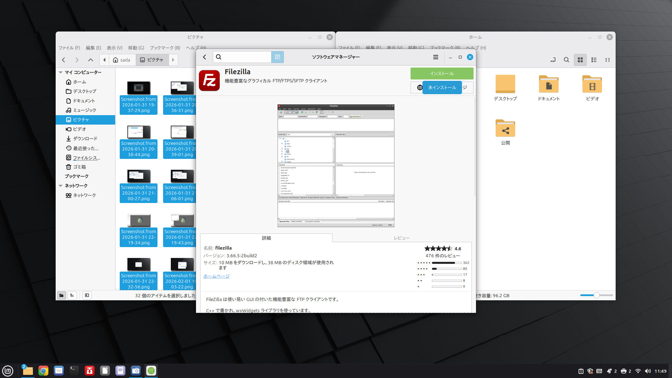Image resolution: width=672 pixels, height=378 pixels.
Task: Open Software Manager from the taskbar
Action: coord(151,371)
